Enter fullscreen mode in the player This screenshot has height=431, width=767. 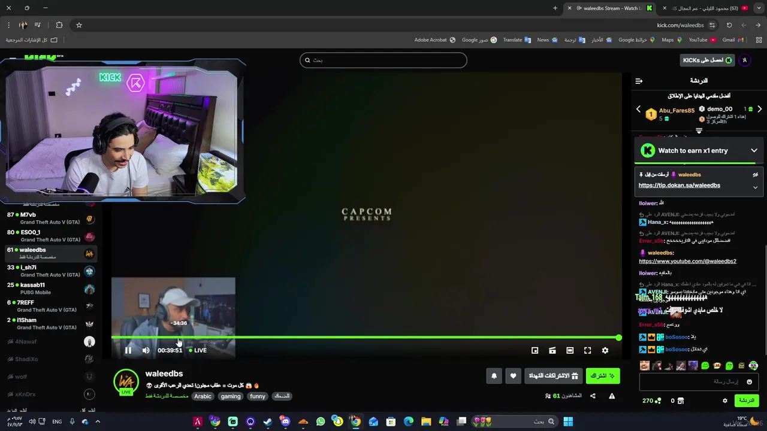click(587, 350)
